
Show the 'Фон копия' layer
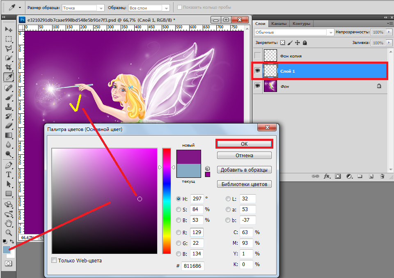(x=257, y=55)
